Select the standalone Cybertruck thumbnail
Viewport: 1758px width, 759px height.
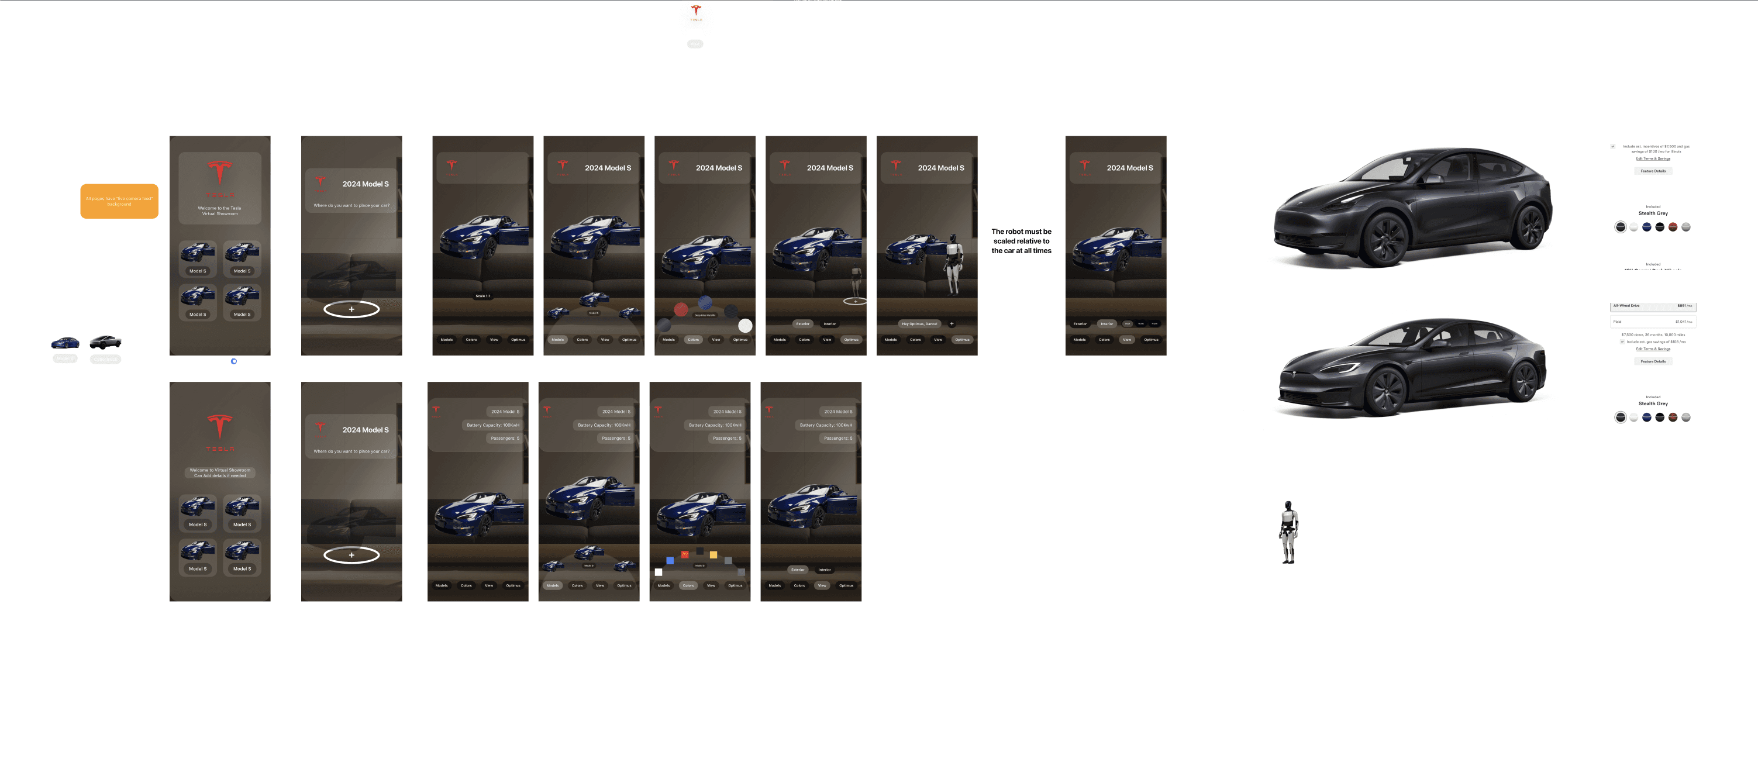105,342
